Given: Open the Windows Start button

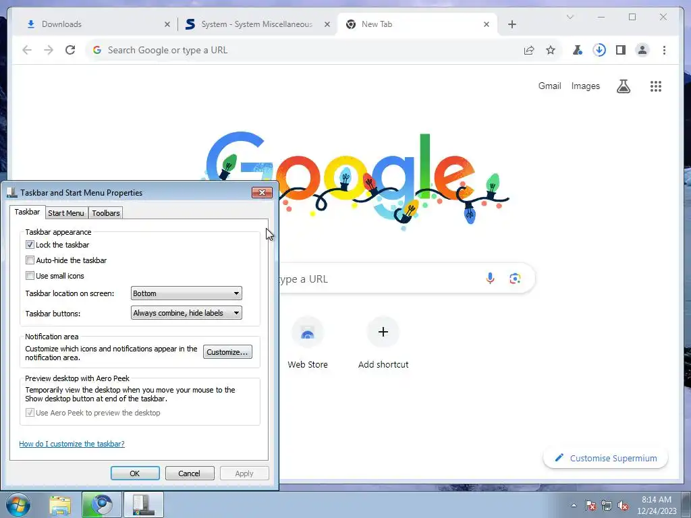Looking at the screenshot, I should click(x=18, y=505).
